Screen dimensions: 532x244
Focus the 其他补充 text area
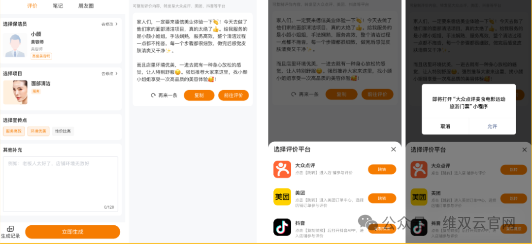(61, 184)
